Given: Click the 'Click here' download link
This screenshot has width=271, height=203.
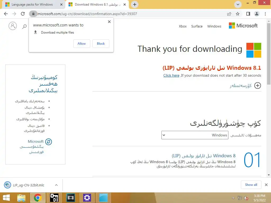Looking at the screenshot, I should click(171, 75).
